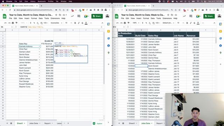The width and height of the screenshot is (224, 126).
Task: Select Paint format in the right window toolbar
Action: (128, 23)
